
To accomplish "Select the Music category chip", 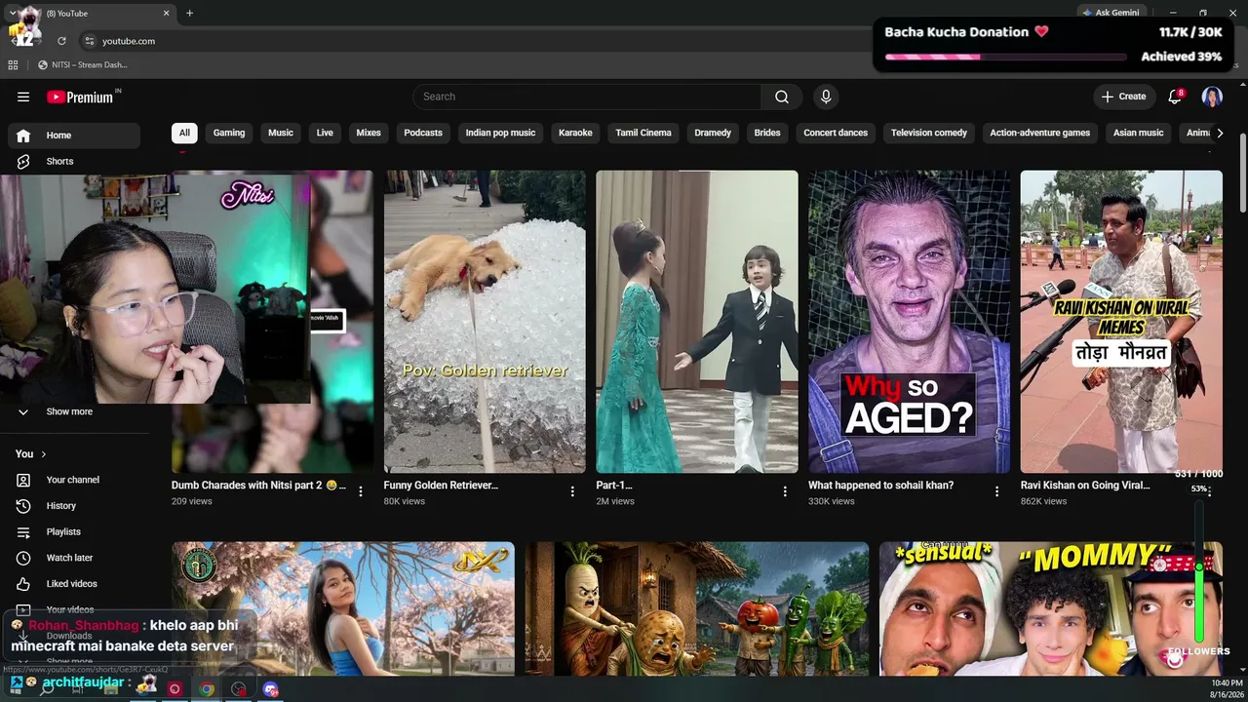I will point(281,133).
